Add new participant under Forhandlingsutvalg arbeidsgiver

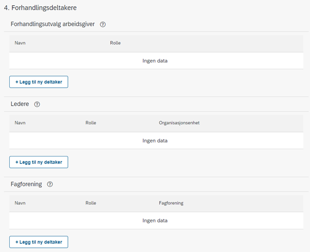click(39, 82)
